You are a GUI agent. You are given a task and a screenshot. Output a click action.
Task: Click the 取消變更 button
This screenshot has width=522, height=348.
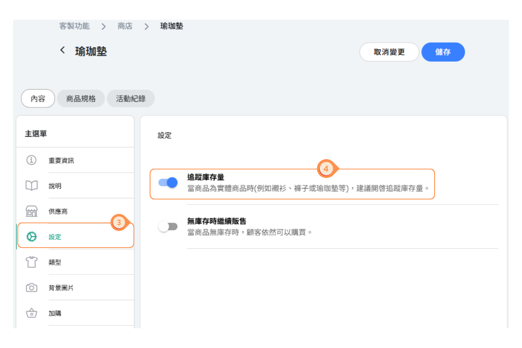[389, 52]
